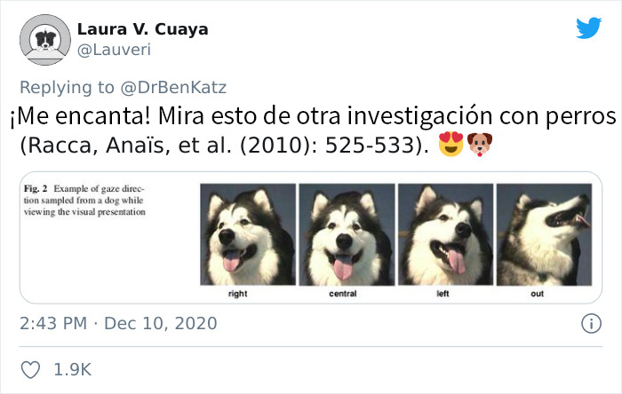Click the 2:43 PM timestamp
The height and width of the screenshot is (394, 622).
pos(53,324)
